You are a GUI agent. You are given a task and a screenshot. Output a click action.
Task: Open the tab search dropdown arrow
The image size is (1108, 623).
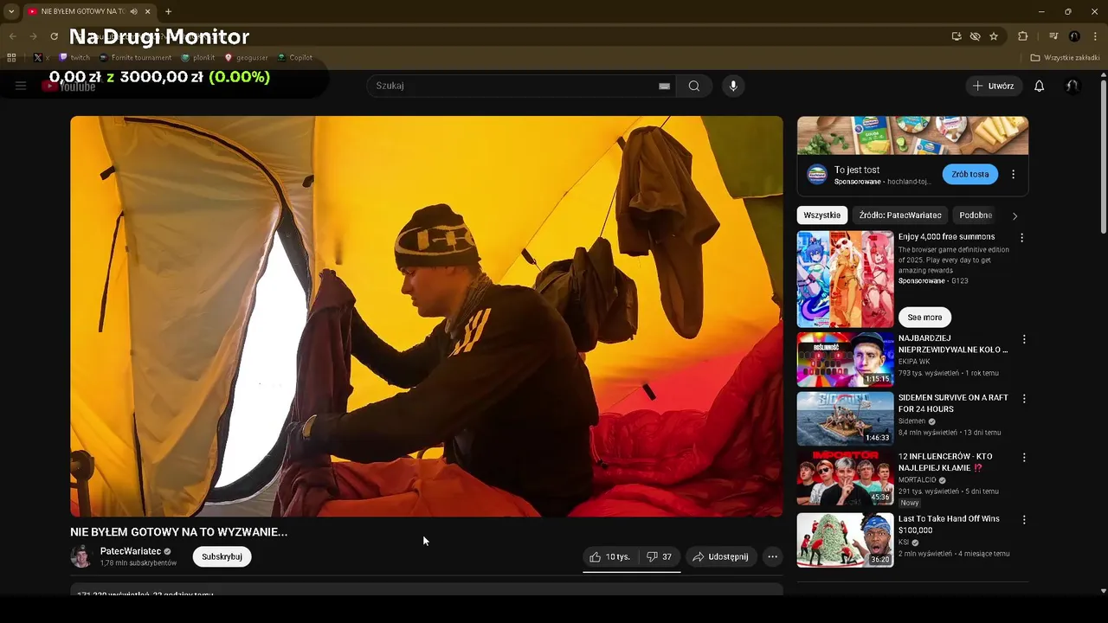[x=11, y=11]
